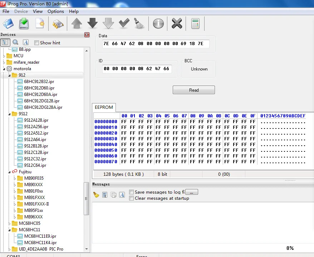Click the new document toolbar icon
The height and width of the screenshot is (257, 314).
coord(40,24)
